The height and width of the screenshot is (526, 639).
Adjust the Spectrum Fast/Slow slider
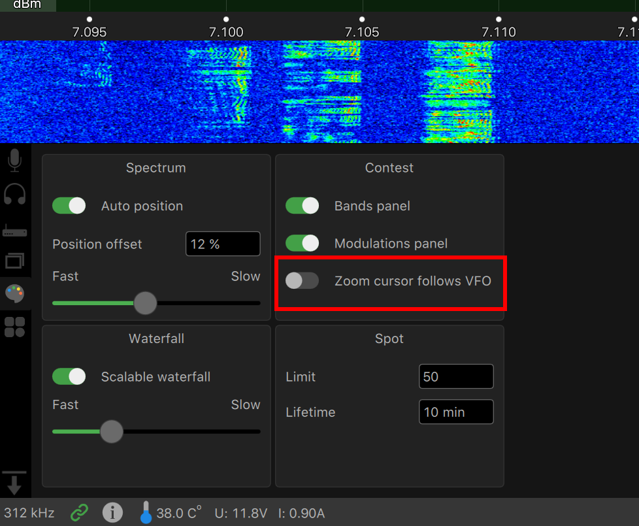click(145, 303)
